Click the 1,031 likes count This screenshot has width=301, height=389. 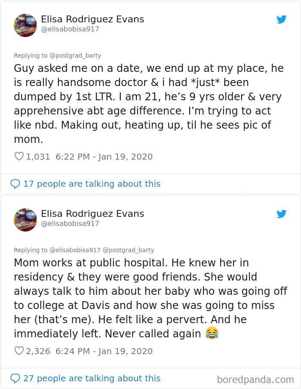coord(37,156)
